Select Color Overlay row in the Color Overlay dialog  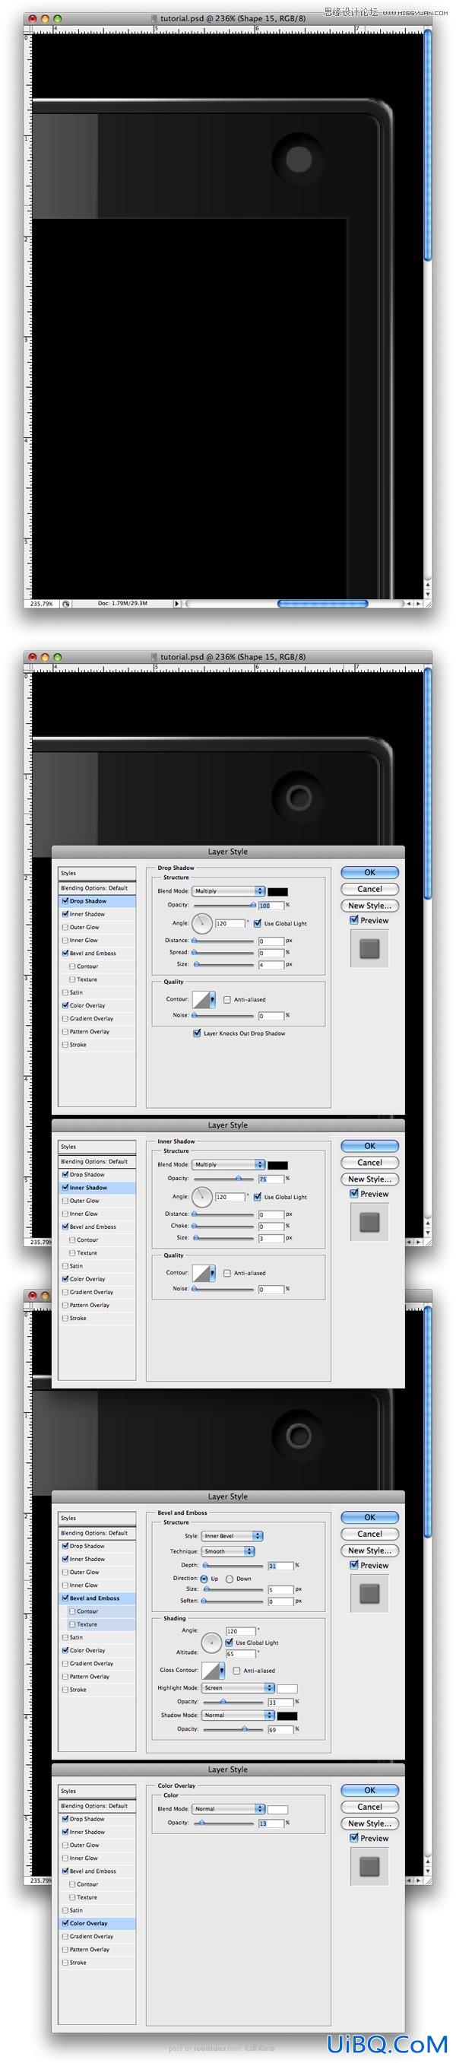tap(97, 1923)
